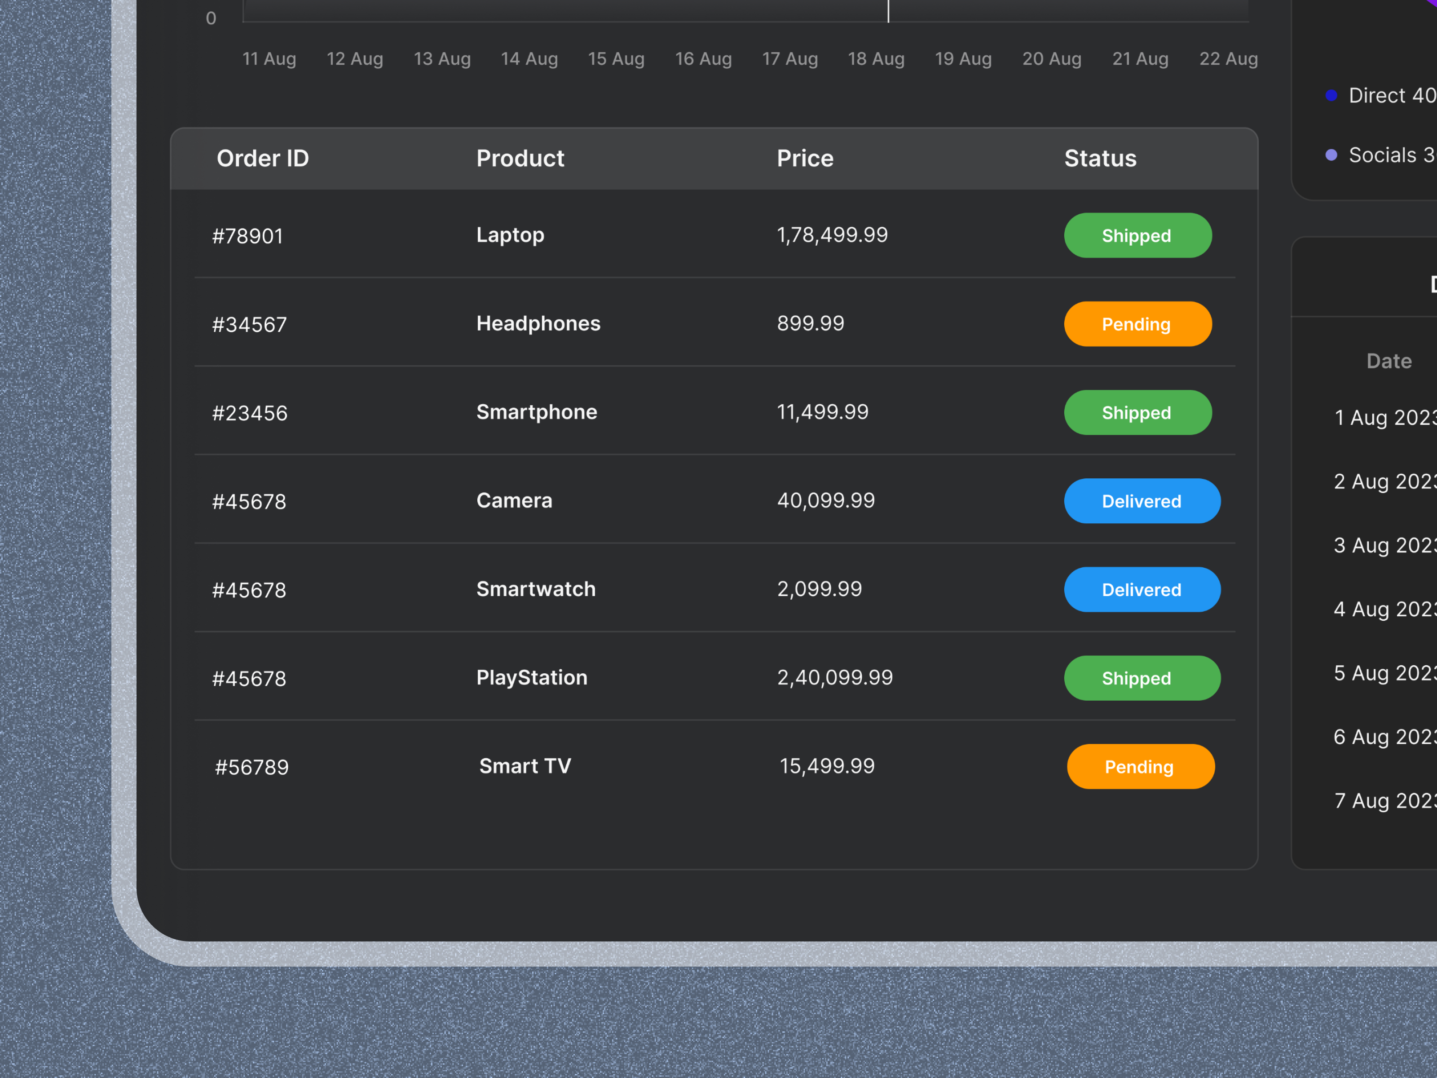Select the Smartphone row entry
The image size is (1437, 1078).
coord(537,412)
